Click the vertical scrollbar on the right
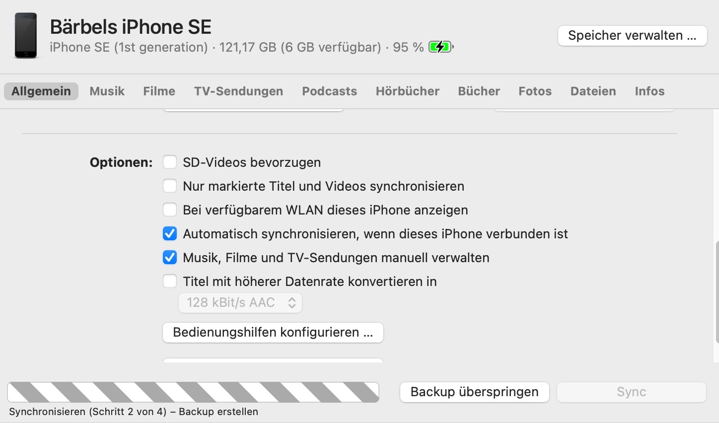719x423 pixels. pos(717,292)
